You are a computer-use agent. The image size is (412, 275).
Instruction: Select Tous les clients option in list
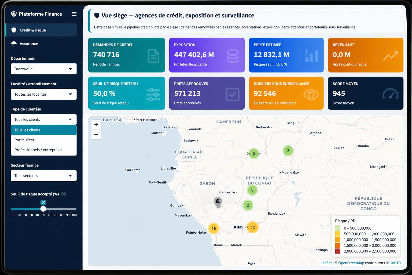point(44,130)
